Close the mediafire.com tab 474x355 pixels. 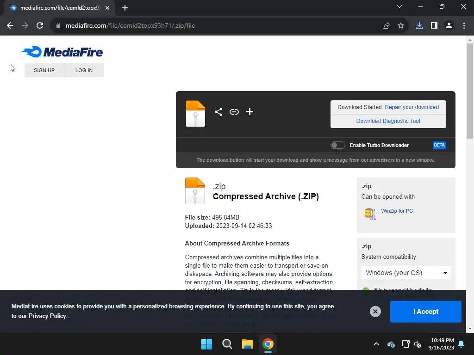[107, 8]
